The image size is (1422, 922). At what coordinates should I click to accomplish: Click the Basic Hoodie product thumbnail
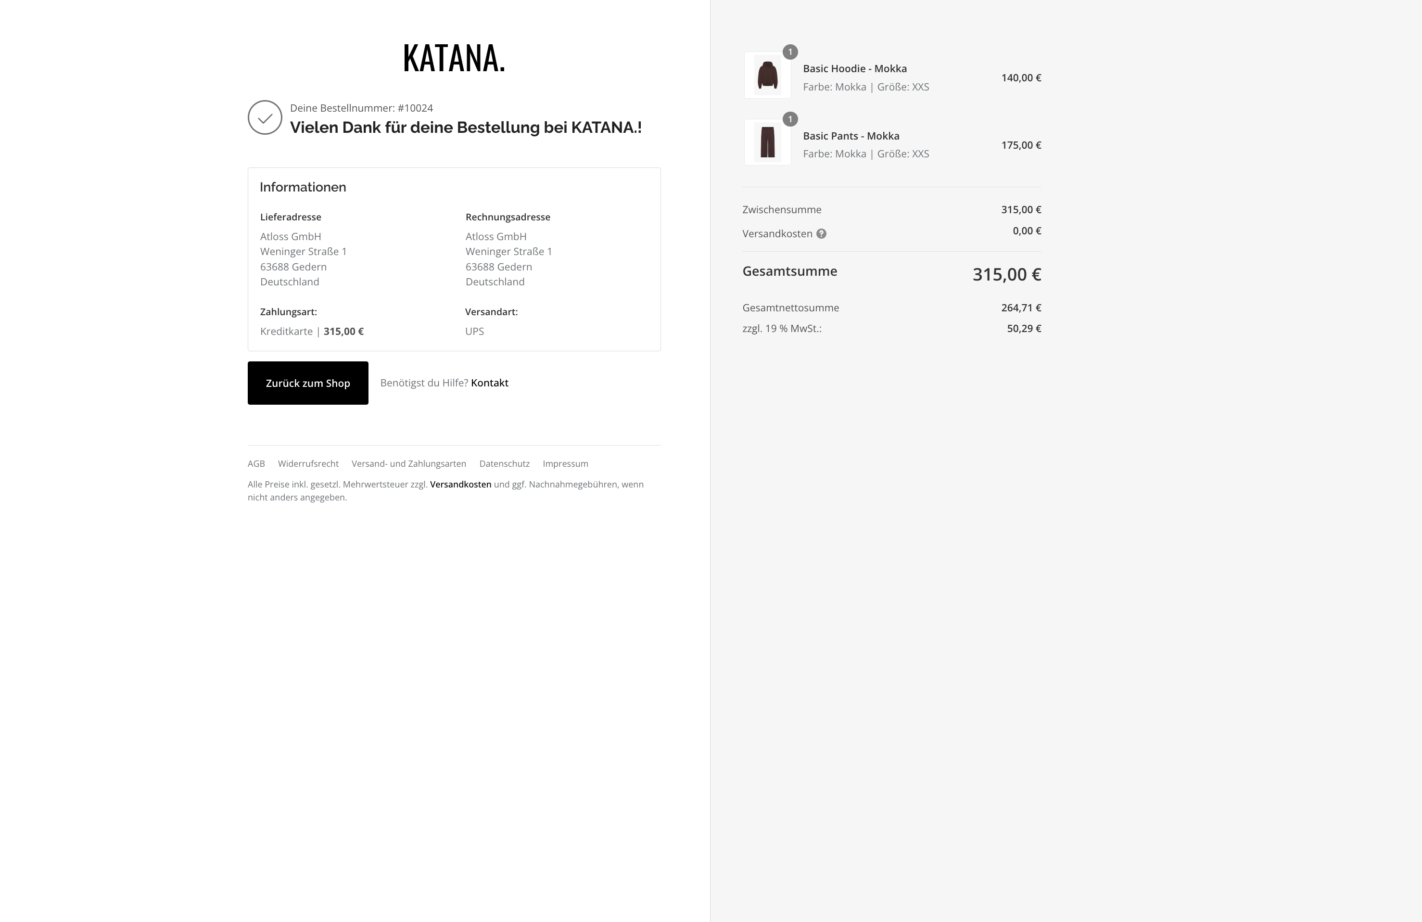coord(767,75)
